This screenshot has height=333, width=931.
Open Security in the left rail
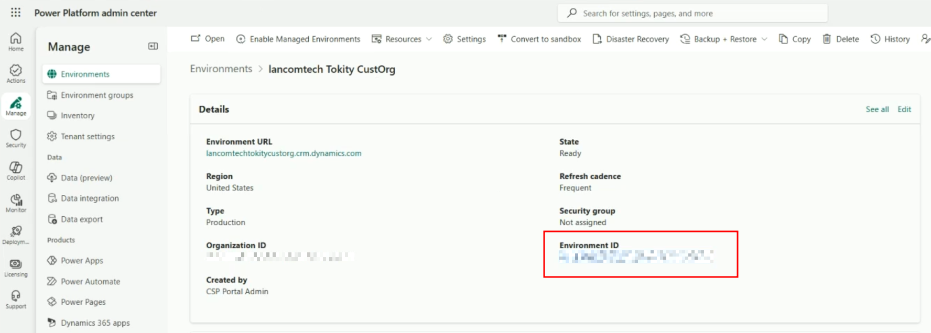tap(16, 138)
